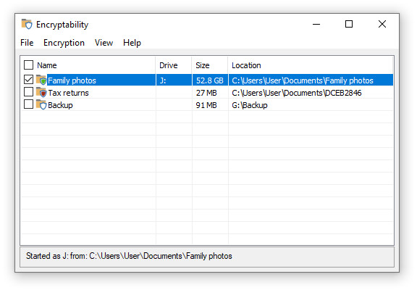Viewport: 417px width, 290px height.
Task: Open the Encryption menu
Action: 64,43
